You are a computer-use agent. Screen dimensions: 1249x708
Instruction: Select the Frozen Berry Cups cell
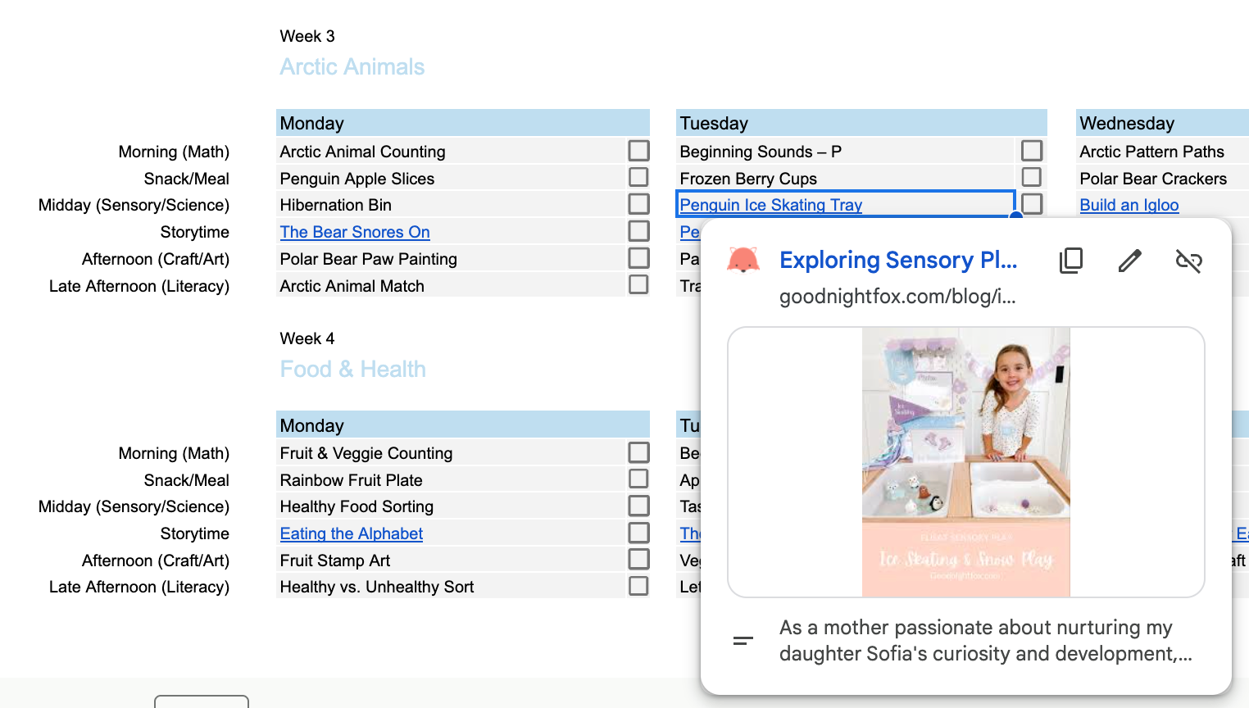(x=844, y=178)
